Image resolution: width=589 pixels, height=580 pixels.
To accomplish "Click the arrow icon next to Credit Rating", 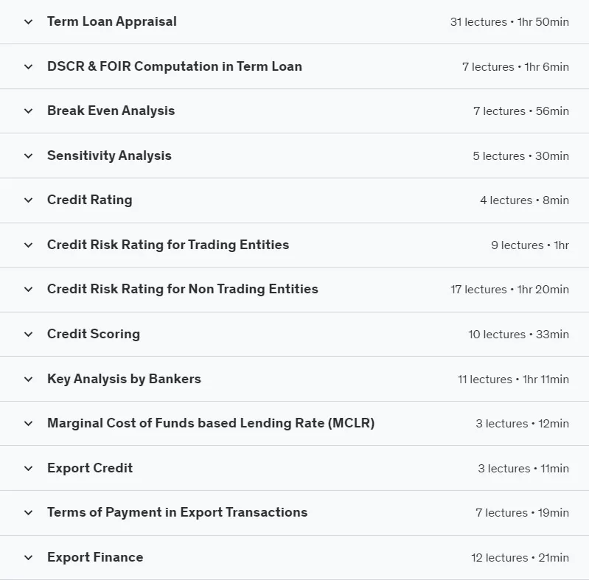I will pos(28,200).
